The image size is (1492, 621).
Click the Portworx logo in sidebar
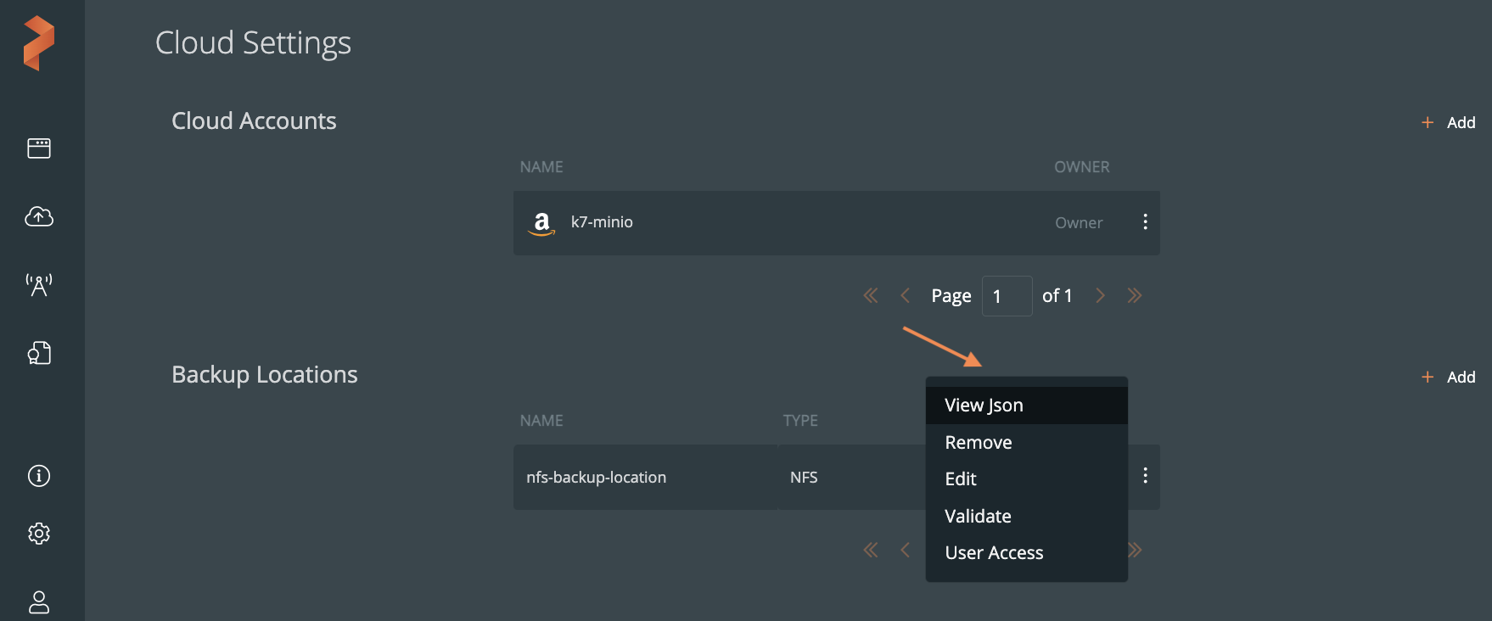[x=39, y=42]
